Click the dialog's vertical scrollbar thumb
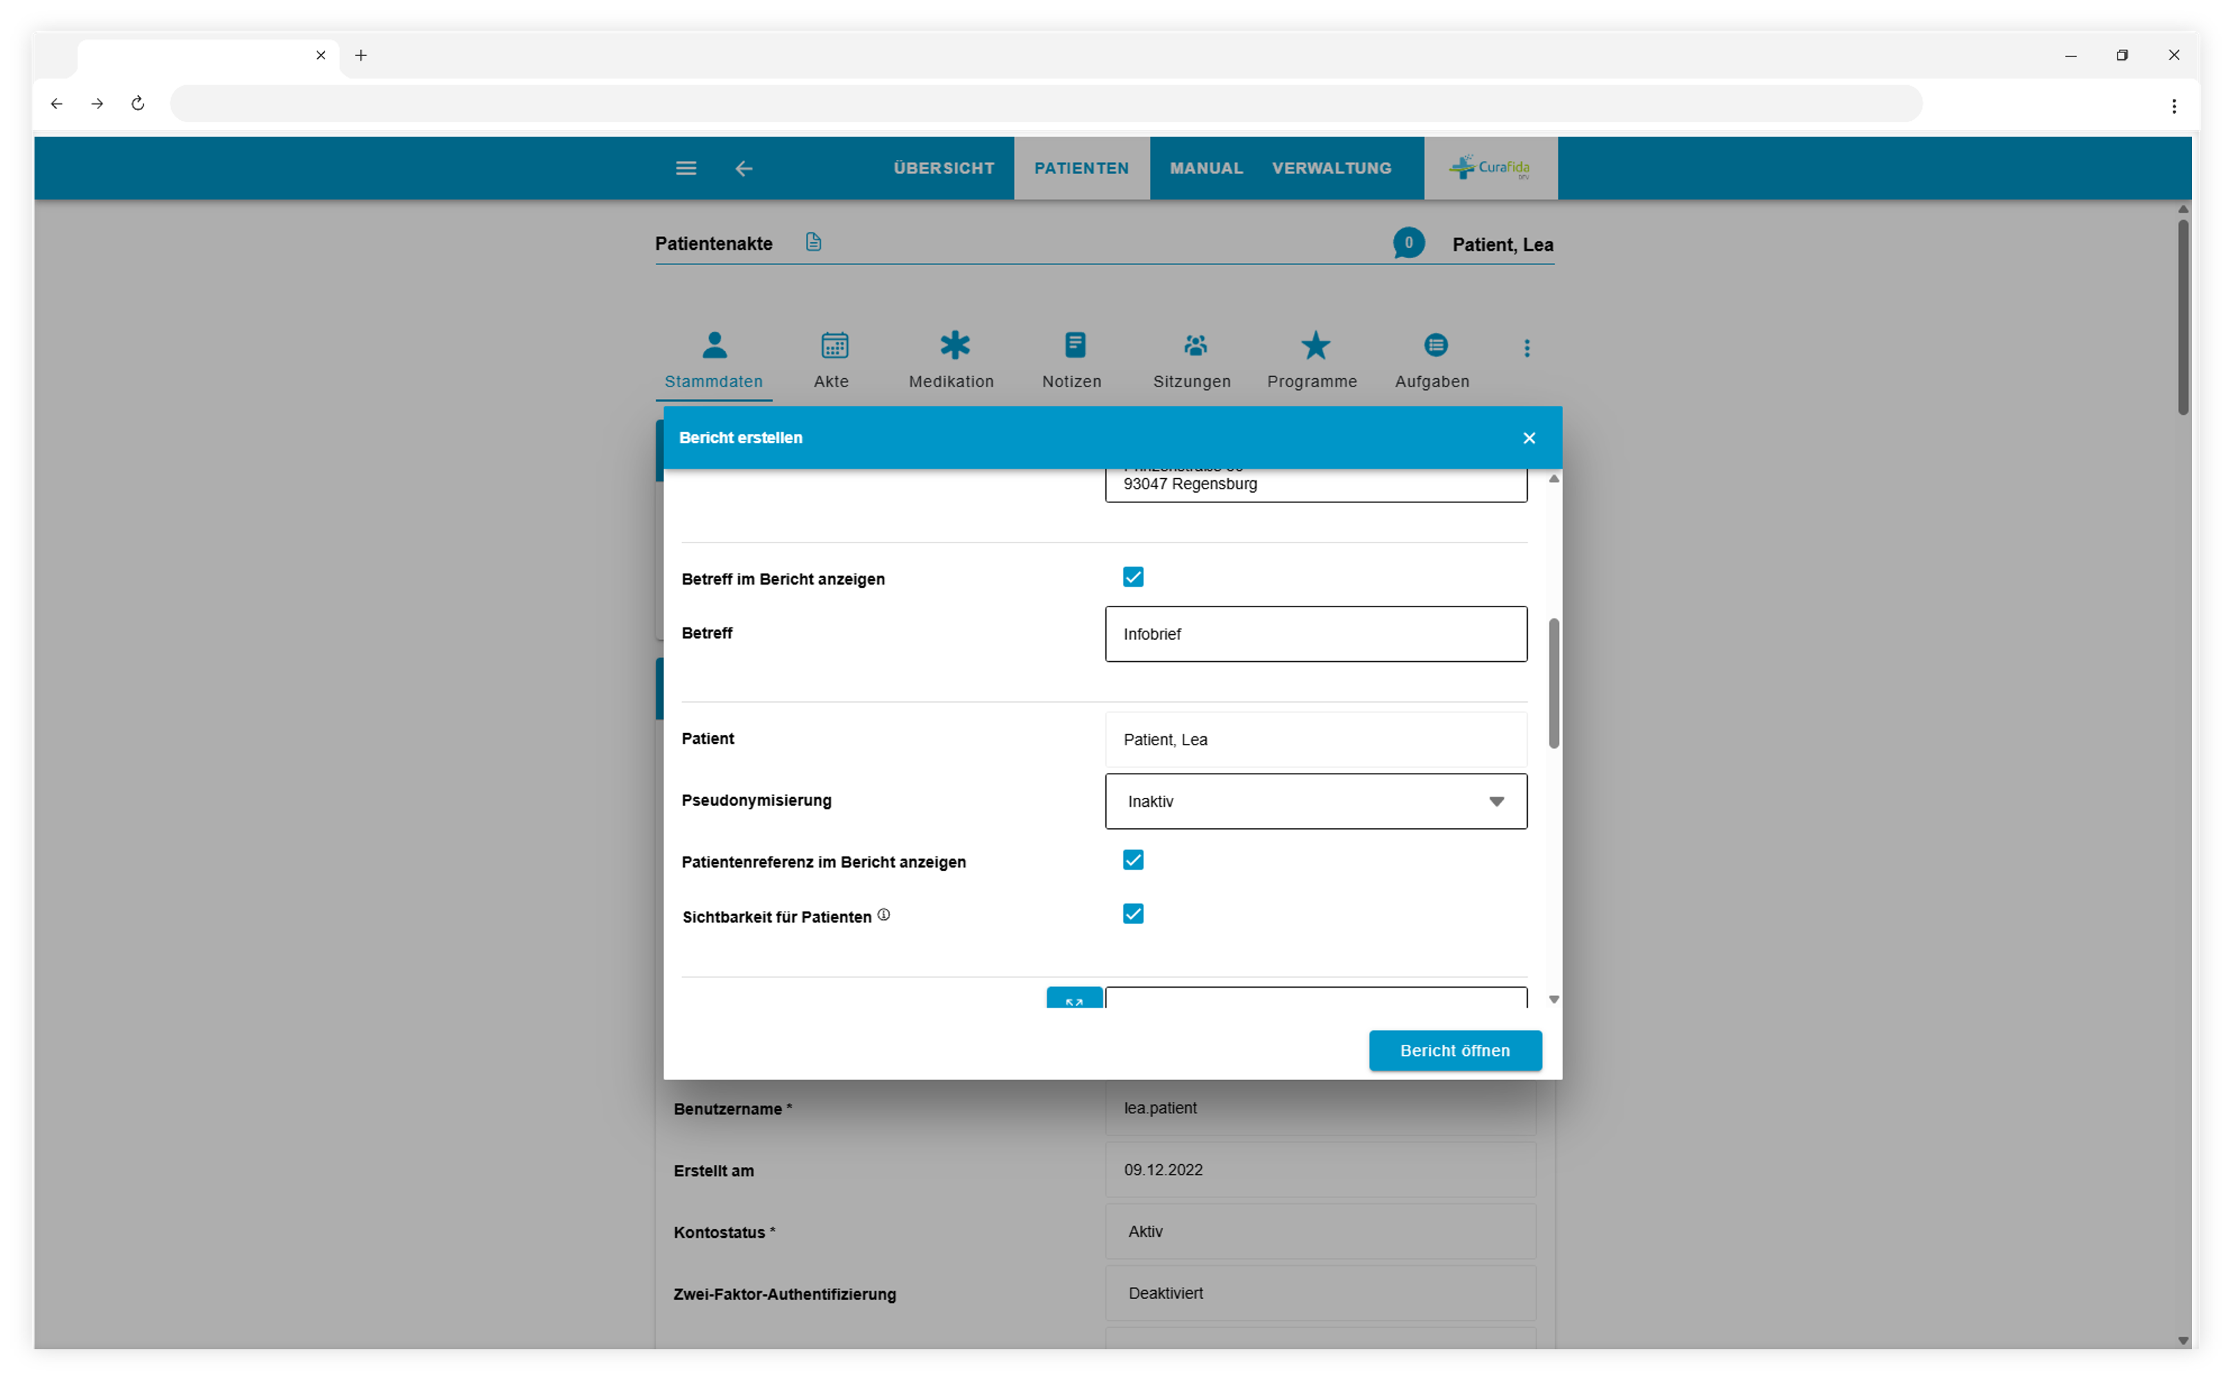The image size is (2232, 1381). point(1553,683)
